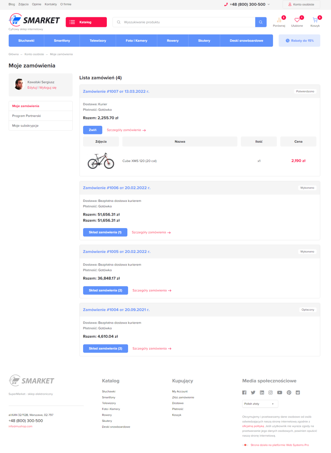
Task: Collapse order #1007 with Zwiń button
Action: [x=92, y=130]
